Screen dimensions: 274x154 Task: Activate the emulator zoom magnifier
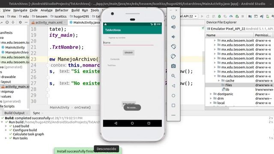click(x=173, y=76)
